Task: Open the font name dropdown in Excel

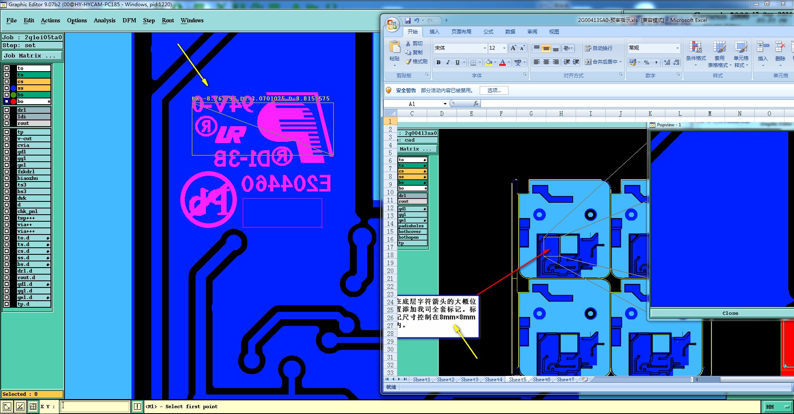Action: tap(485, 48)
